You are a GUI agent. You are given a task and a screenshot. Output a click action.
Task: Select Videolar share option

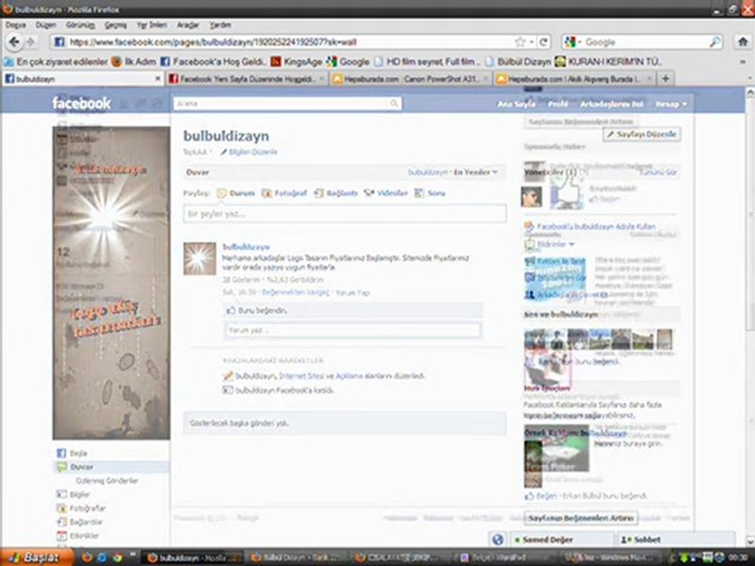point(385,193)
